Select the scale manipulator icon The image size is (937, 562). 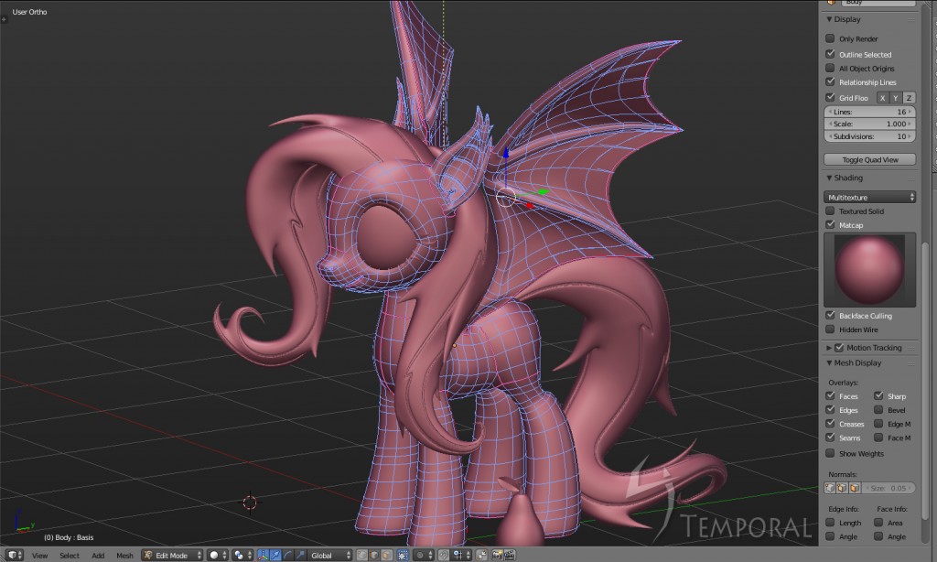coord(301,556)
